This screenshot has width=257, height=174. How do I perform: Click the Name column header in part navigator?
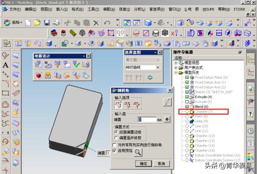(x=178, y=58)
